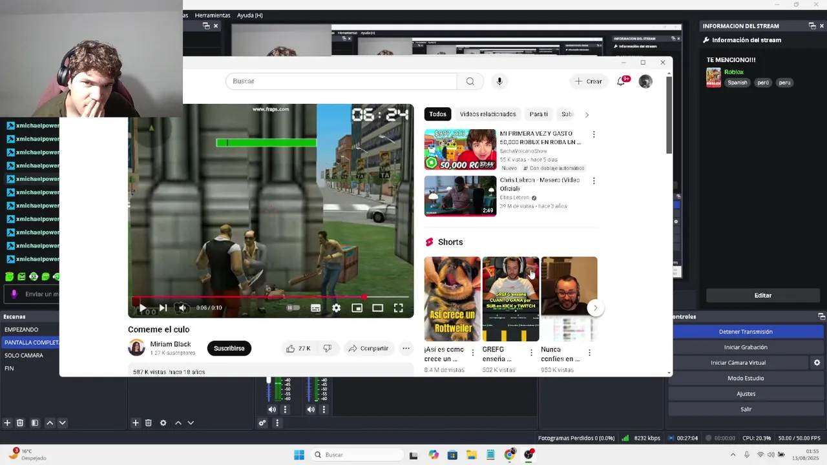Open scene filters icon in Escenas toolbar
The width and height of the screenshot is (827, 465).
pos(35,423)
